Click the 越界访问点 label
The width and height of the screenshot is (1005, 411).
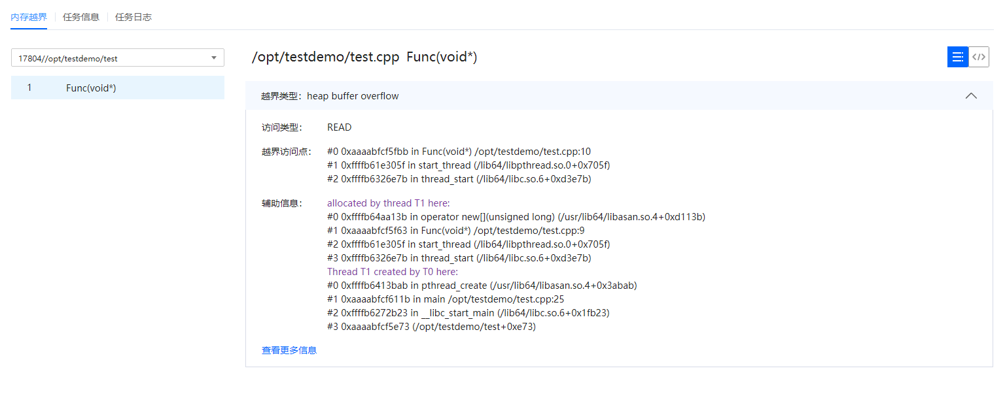[x=286, y=152]
